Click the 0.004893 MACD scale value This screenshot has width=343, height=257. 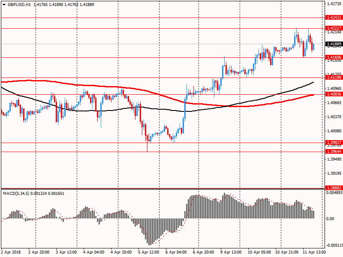pyautogui.click(x=334, y=193)
